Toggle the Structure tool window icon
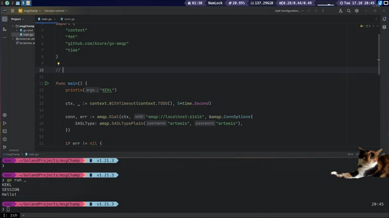This screenshot has width=389, height=218. tap(5, 29)
